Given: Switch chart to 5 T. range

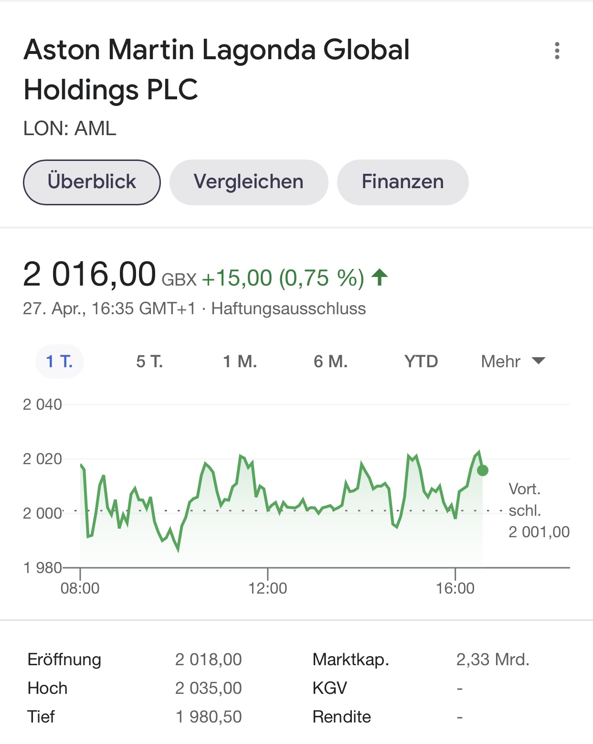Looking at the screenshot, I should coord(149,361).
